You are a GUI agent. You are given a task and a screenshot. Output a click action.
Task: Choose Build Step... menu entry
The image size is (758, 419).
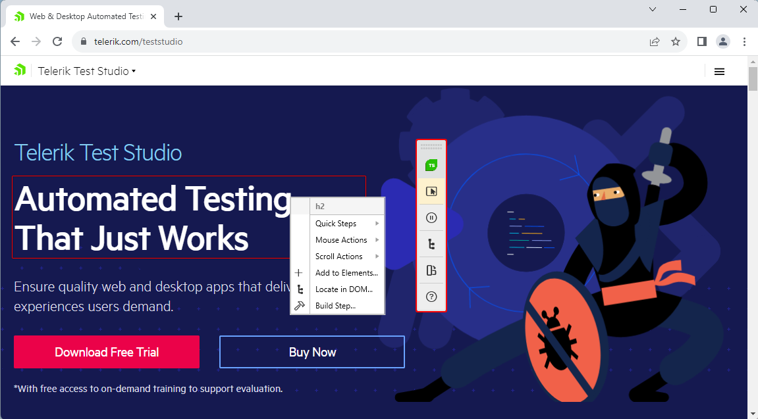pos(347,306)
